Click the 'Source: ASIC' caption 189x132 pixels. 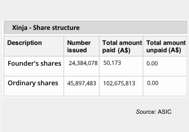click(154, 112)
